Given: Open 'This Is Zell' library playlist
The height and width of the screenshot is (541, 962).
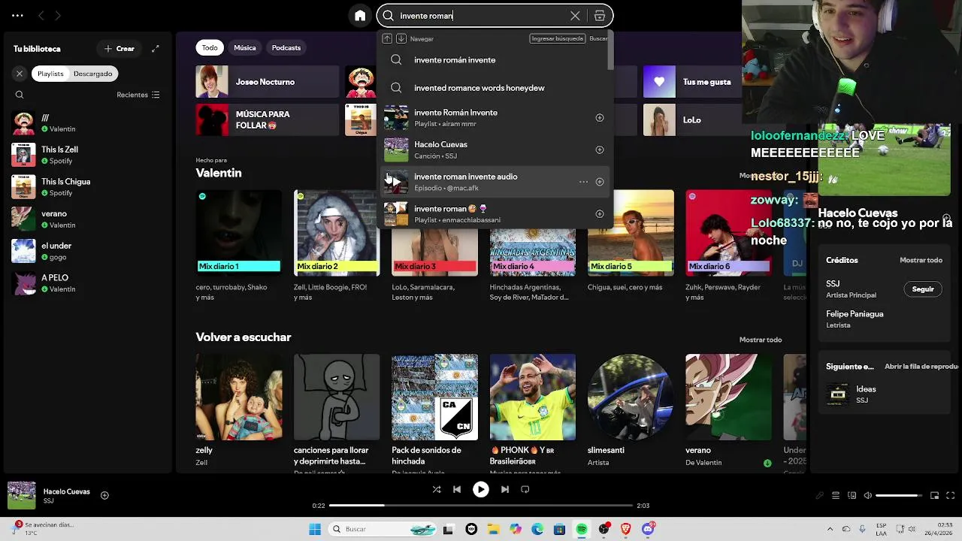Looking at the screenshot, I should [86, 155].
